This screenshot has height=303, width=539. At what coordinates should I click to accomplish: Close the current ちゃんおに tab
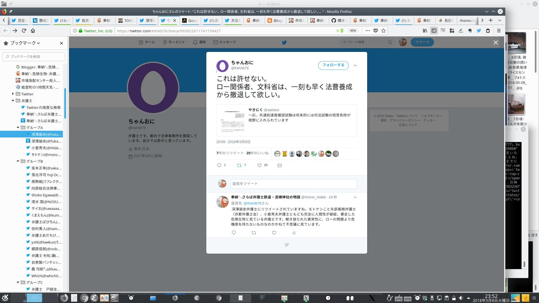(x=175, y=21)
